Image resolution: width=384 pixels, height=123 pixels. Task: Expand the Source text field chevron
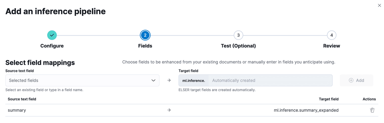(153, 80)
